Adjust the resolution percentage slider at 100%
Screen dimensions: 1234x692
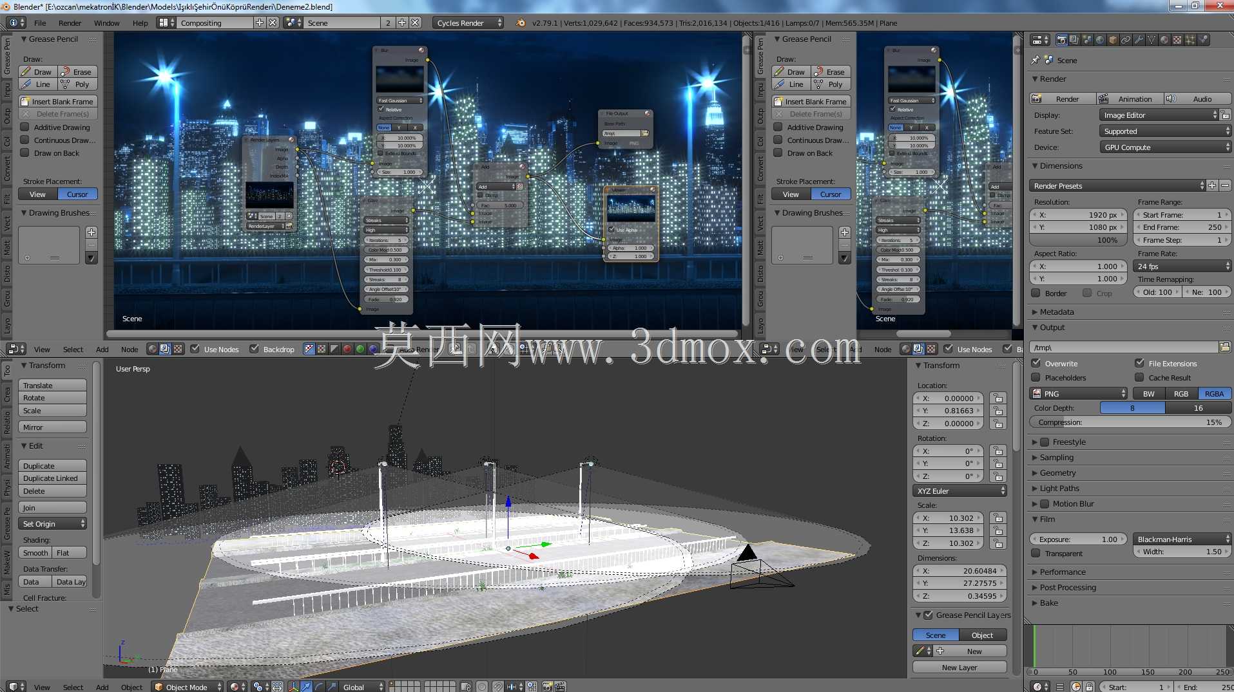coord(1079,240)
